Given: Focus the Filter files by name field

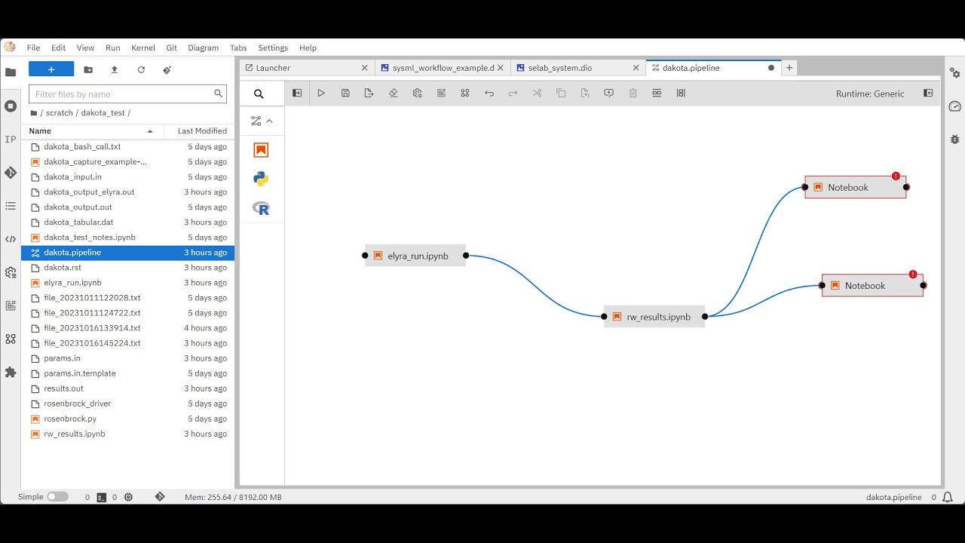Looking at the screenshot, I should tap(127, 94).
